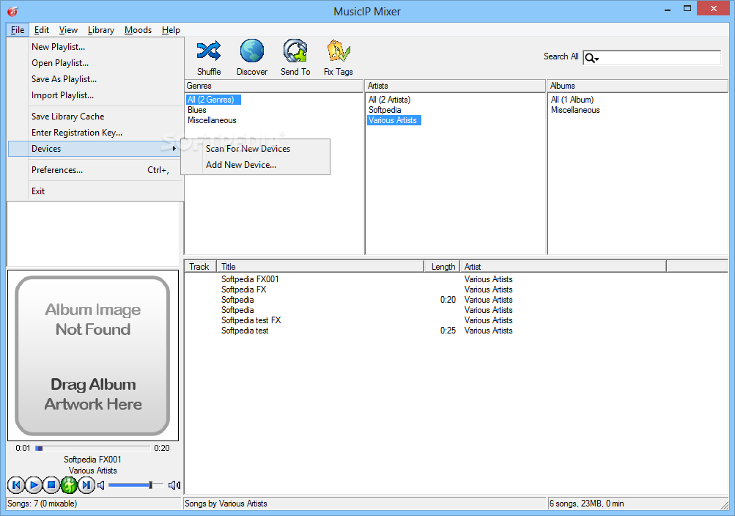This screenshot has width=735, height=516.
Task: Select Various Artists in Artists list
Action: (394, 120)
